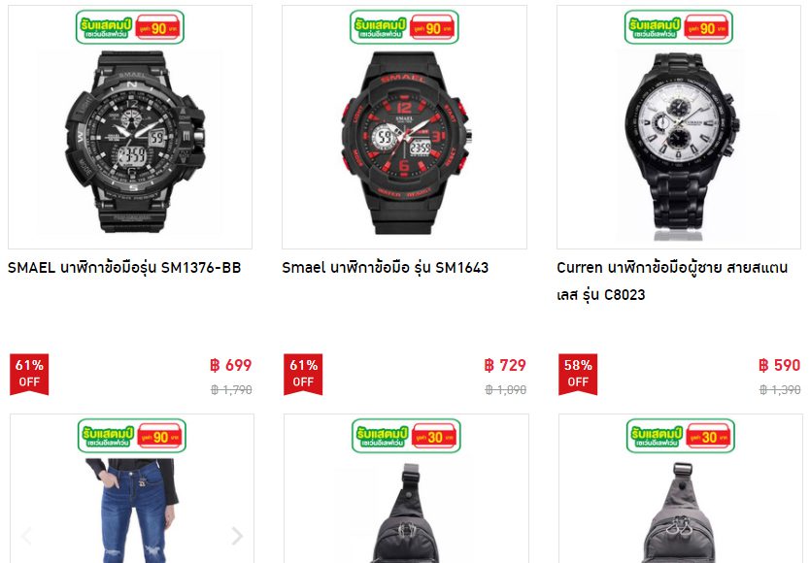The width and height of the screenshot is (810, 563).
Task: Click the ฿ 590 sale price
Action: point(780,365)
